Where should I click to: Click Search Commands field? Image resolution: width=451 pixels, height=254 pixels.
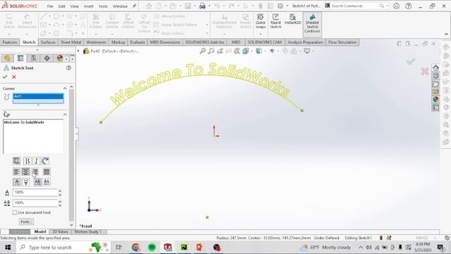pos(355,6)
